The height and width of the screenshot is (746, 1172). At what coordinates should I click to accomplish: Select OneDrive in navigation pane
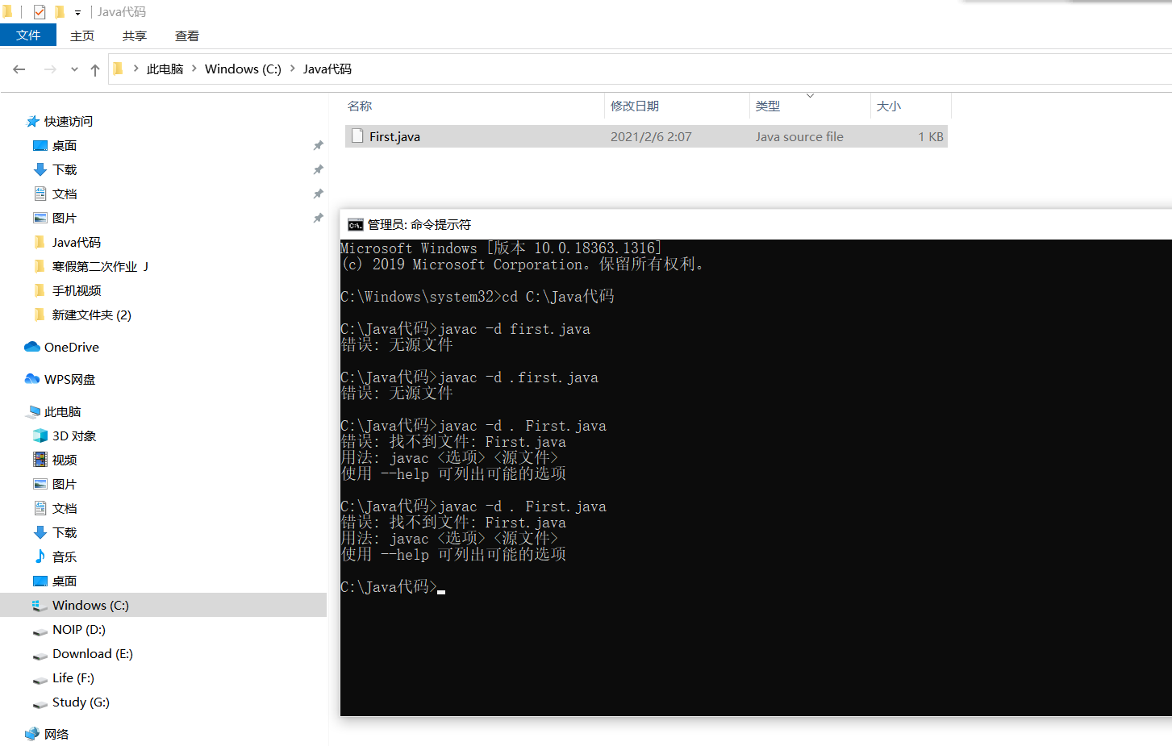[x=72, y=347]
